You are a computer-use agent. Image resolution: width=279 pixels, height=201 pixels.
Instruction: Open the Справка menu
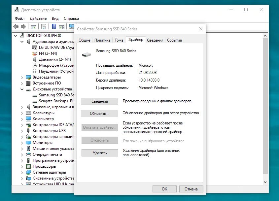(x=71, y=18)
